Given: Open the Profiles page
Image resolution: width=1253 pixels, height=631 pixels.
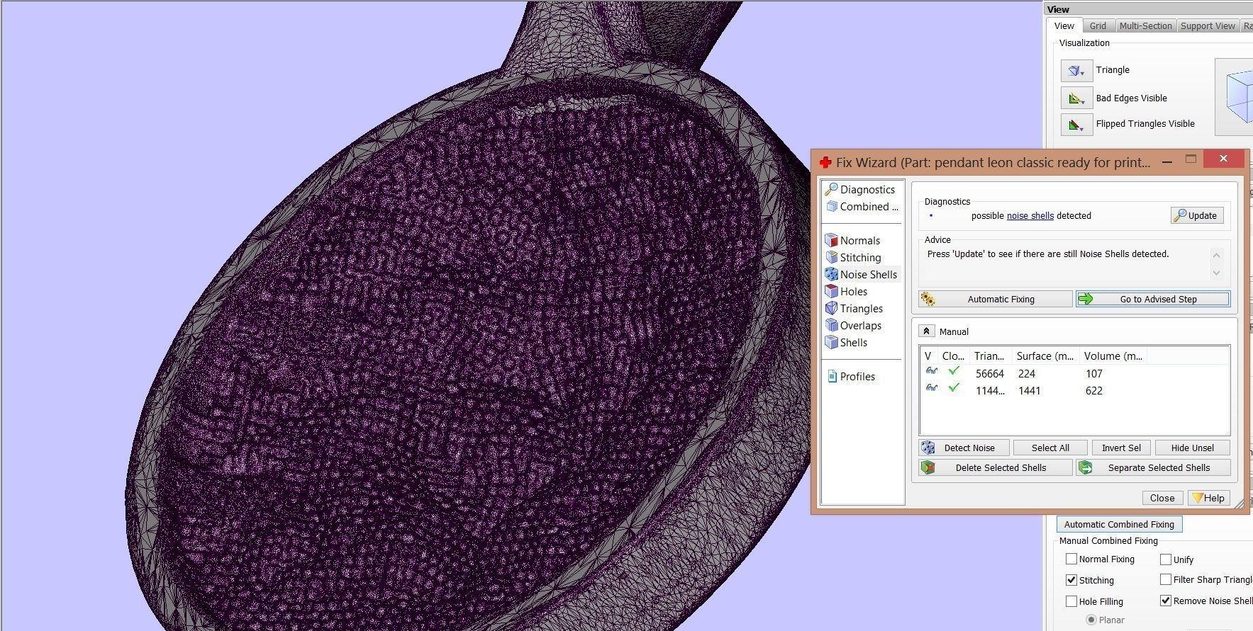Looking at the screenshot, I should click(850, 377).
